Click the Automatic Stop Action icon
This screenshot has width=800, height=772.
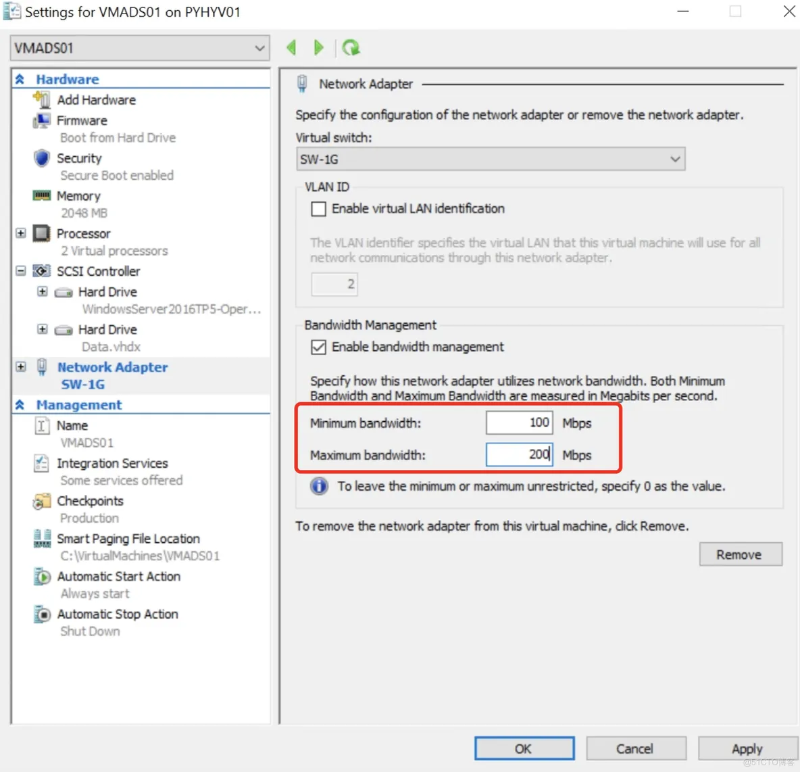tap(42, 614)
